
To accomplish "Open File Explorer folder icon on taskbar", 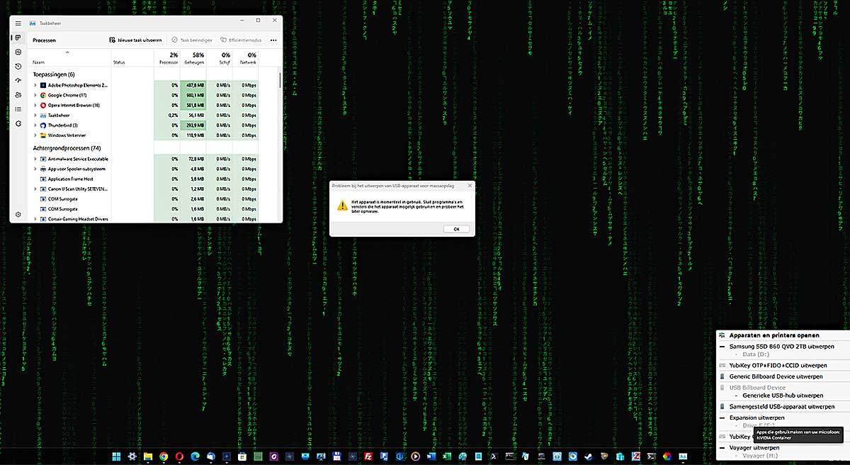I will click(148, 456).
